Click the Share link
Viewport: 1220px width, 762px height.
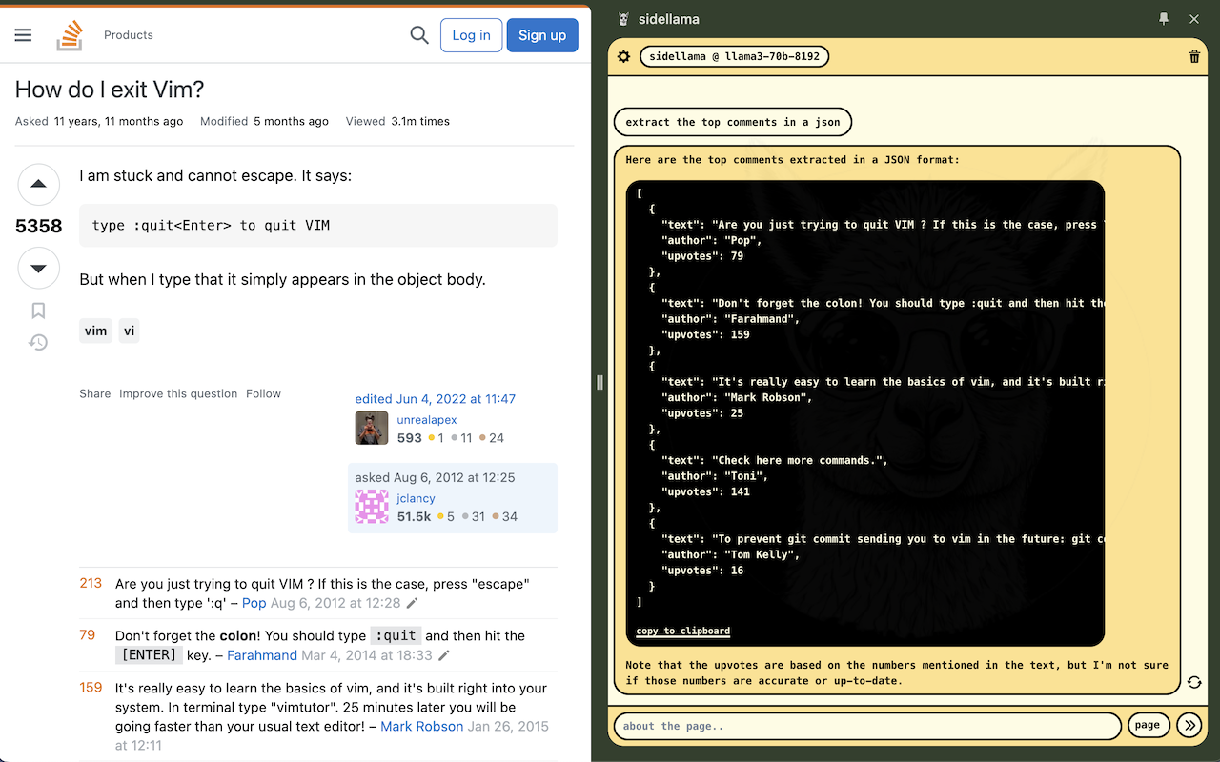pyautogui.click(x=95, y=393)
